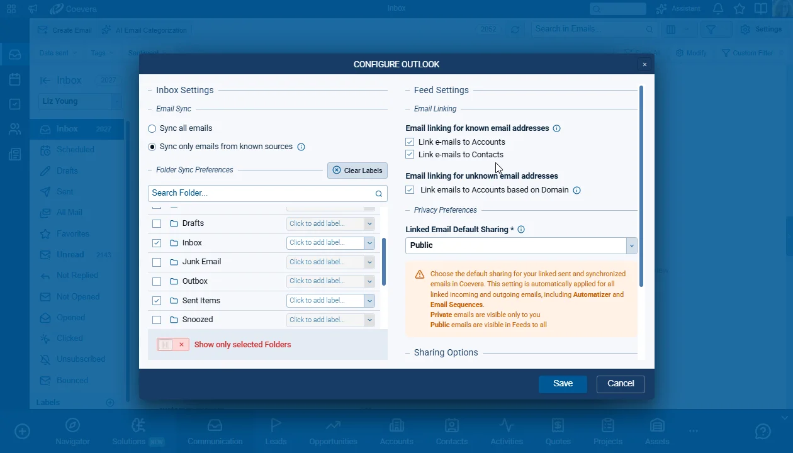Click the Save button
This screenshot has width=793, height=453.
[x=563, y=384]
